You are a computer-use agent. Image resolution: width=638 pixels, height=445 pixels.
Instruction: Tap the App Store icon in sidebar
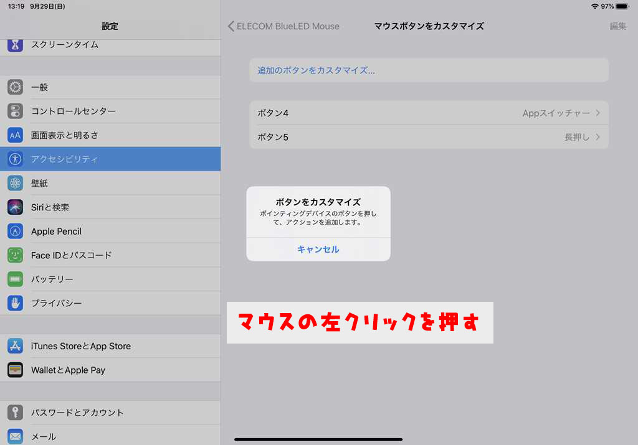pos(15,346)
